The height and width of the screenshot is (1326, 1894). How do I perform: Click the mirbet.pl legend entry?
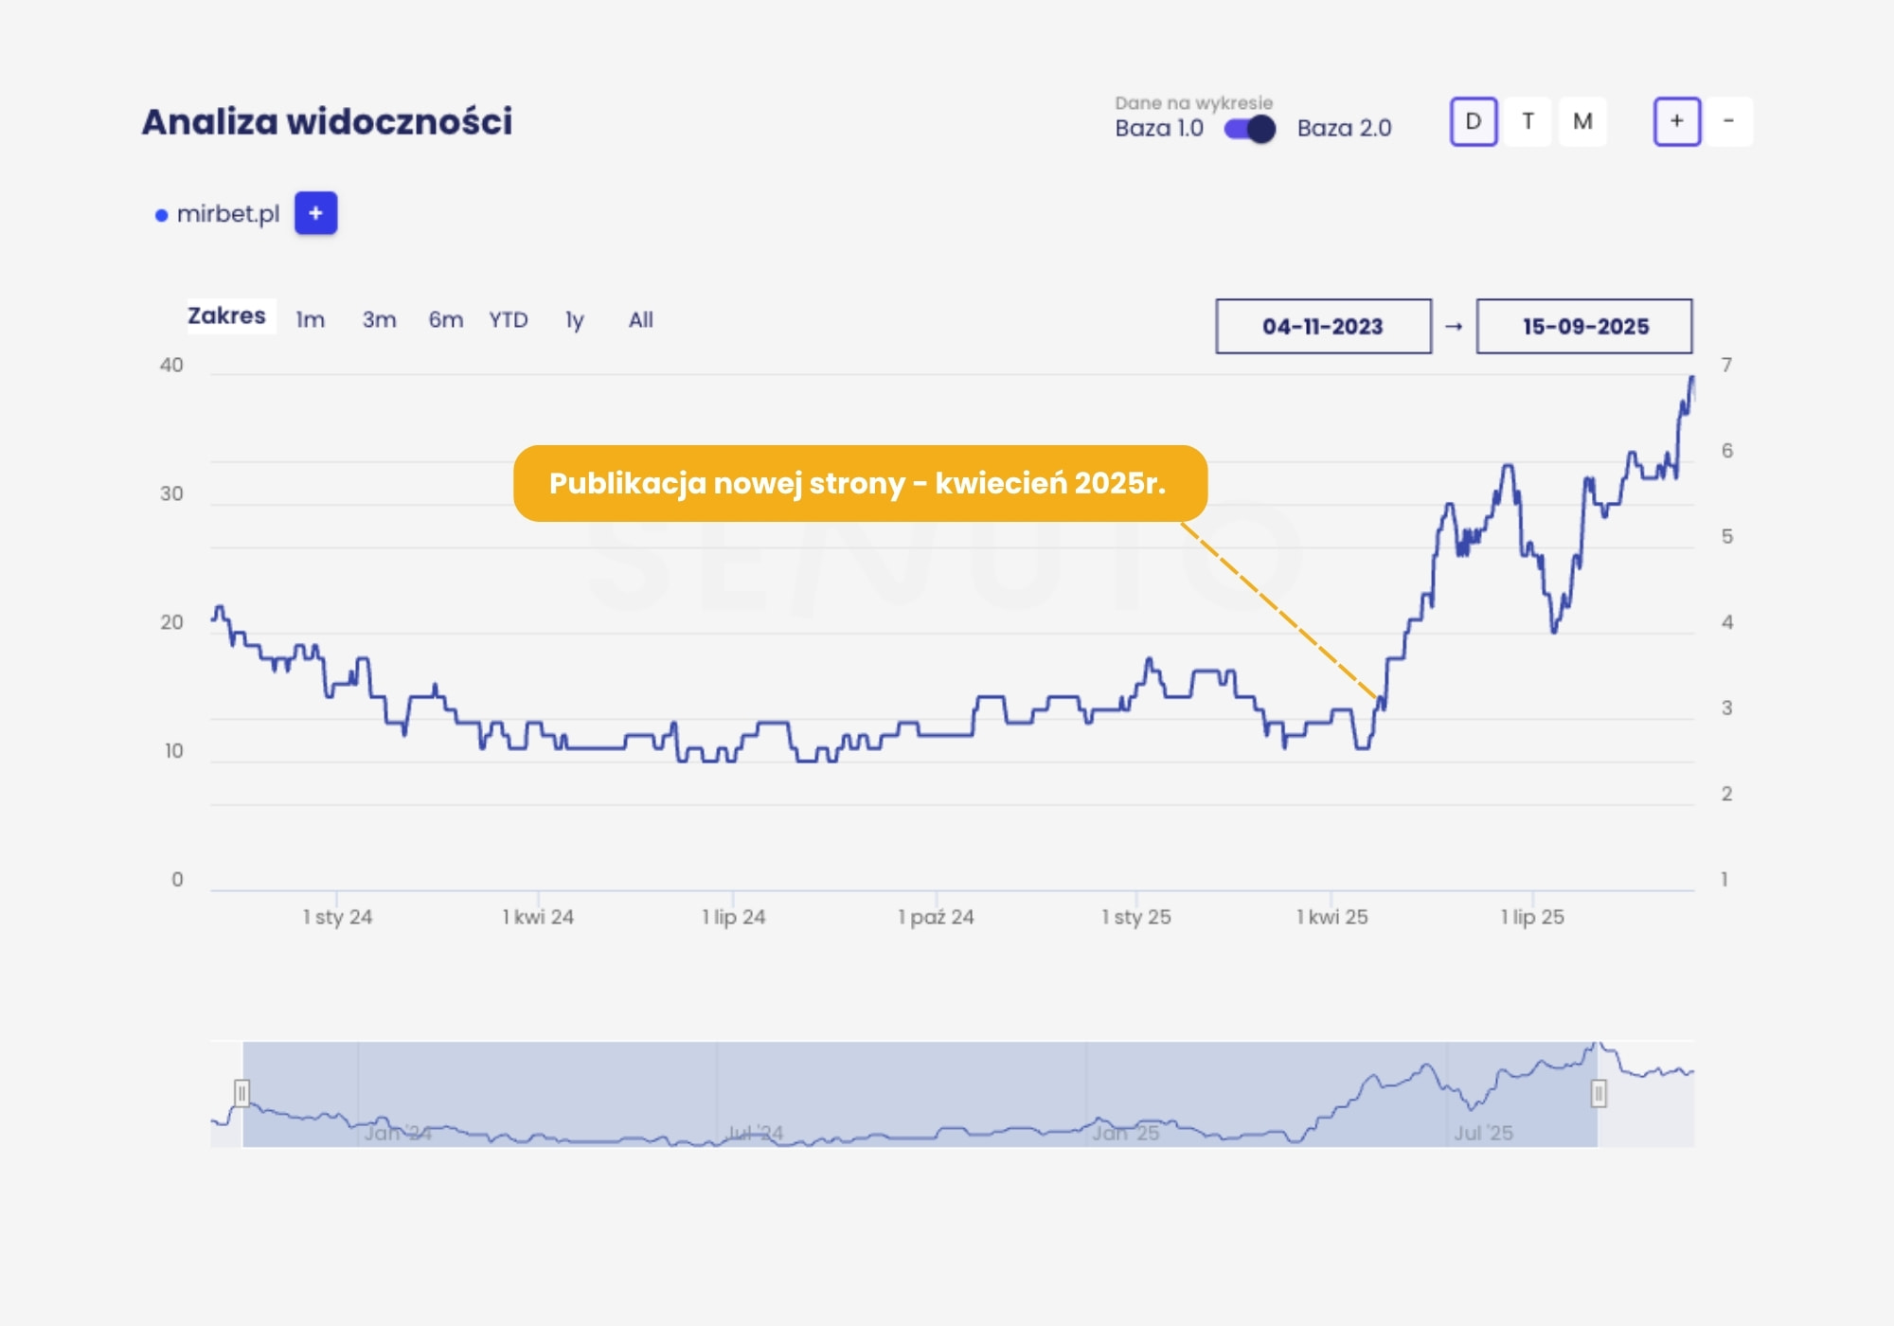click(227, 214)
